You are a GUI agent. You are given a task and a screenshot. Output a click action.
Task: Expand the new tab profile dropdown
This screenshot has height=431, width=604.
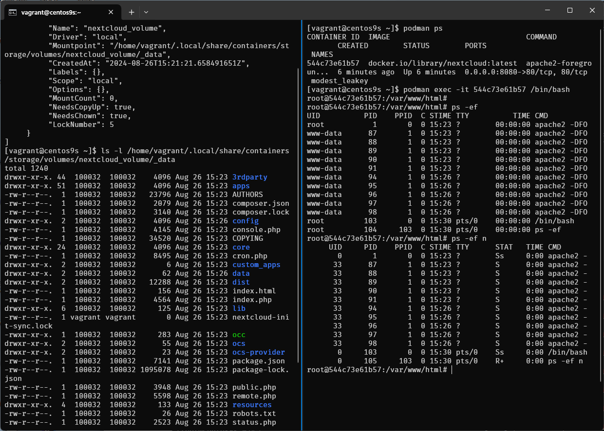click(x=146, y=12)
